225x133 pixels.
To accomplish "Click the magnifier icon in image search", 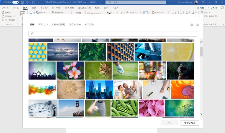I will 32,34.
